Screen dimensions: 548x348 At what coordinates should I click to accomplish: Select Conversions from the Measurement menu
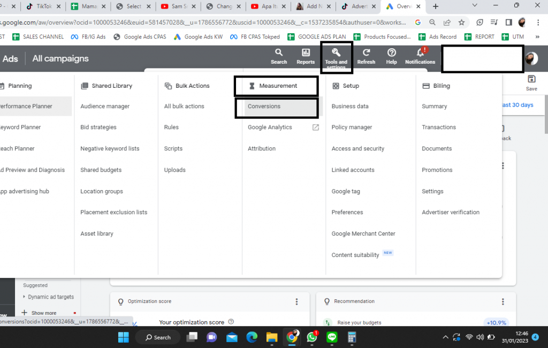tap(264, 106)
